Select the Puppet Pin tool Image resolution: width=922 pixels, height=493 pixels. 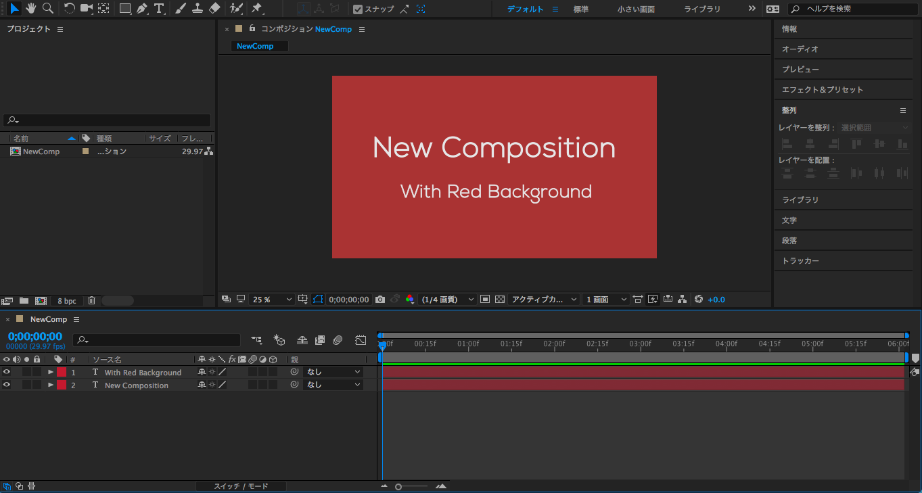pyautogui.click(x=256, y=9)
